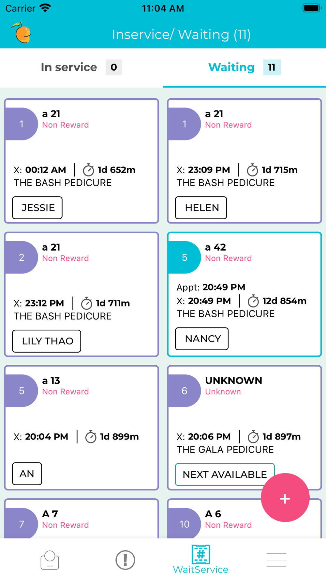Tap the AN technician button

coord(27,474)
